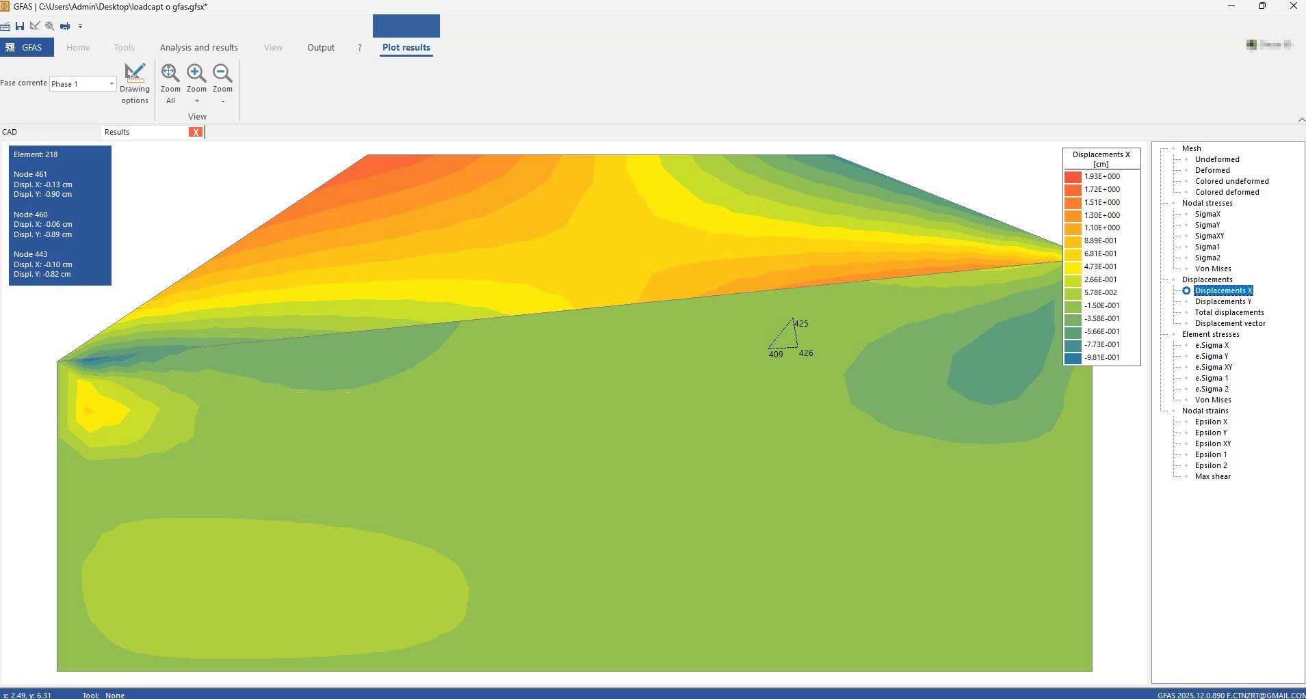Switch to Analysis and results tab
This screenshot has width=1306, height=699.
click(199, 48)
